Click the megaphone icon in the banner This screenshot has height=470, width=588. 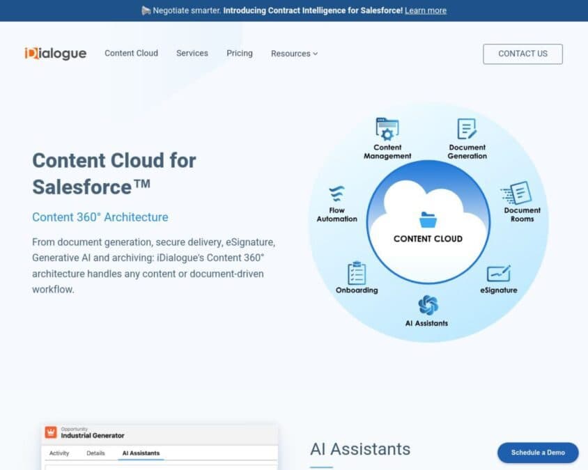[x=146, y=10]
